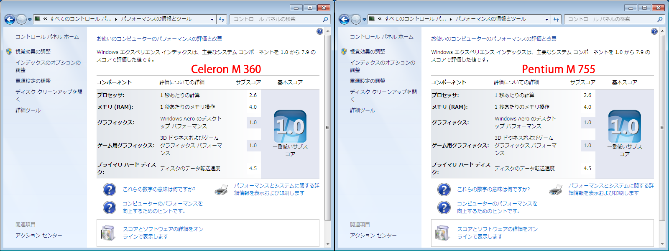Click the forward arrow in the right window

point(356,19)
